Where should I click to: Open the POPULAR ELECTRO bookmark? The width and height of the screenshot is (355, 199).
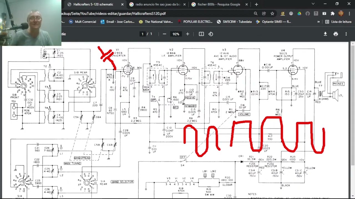click(x=195, y=22)
